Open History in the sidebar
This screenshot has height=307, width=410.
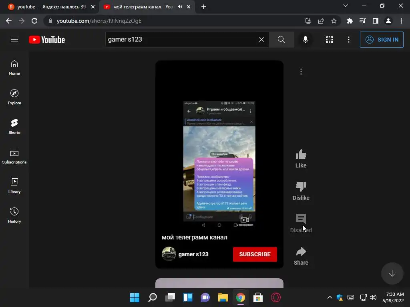[14, 215]
